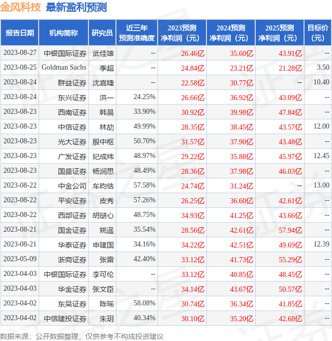Click the 数据来源 disclaimer footer text
This screenshot has height=341, width=332.
(81, 336)
